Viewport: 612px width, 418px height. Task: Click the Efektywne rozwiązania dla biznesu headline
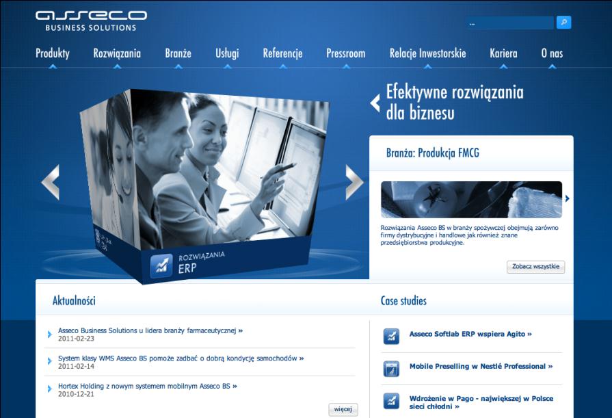455,103
